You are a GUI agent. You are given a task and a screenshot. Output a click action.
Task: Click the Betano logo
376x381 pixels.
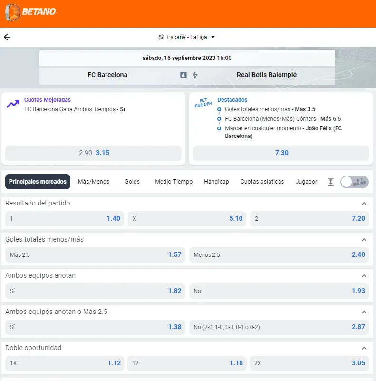[30, 11]
